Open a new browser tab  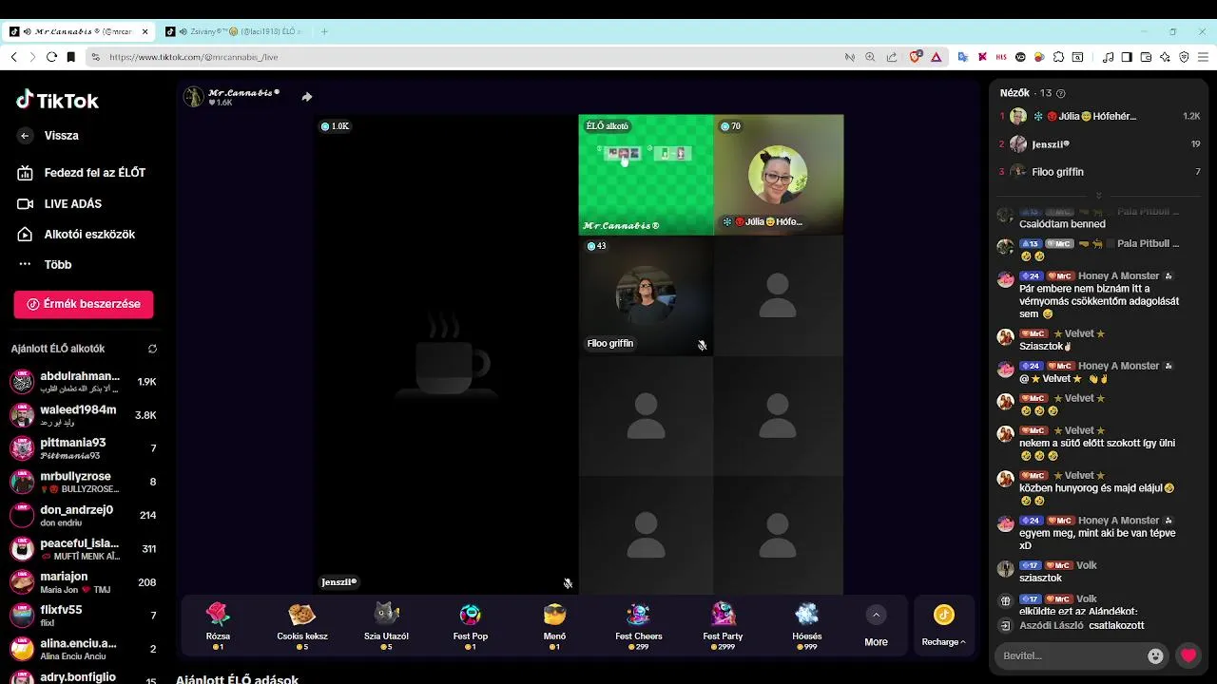[x=324, y=31]
